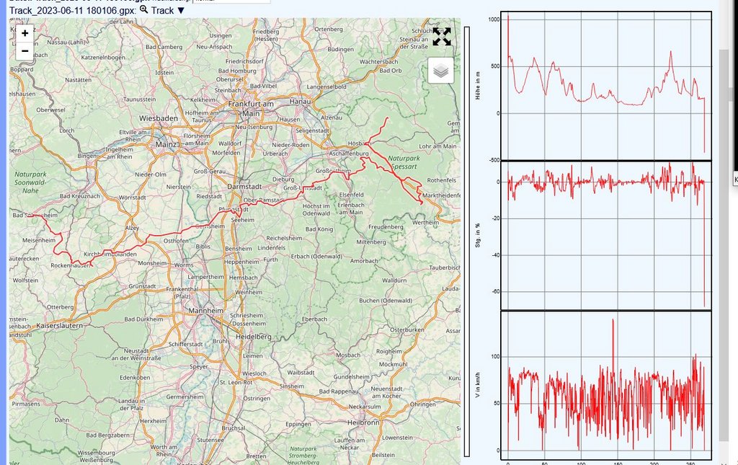Click the Track_2023-06-11 180106.gpx file name
Viewport: 738px width, 465px height.
(72, 10)
